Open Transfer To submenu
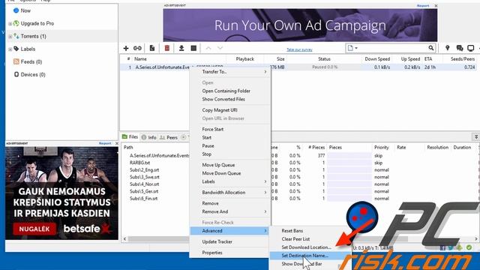 point(230,72)
